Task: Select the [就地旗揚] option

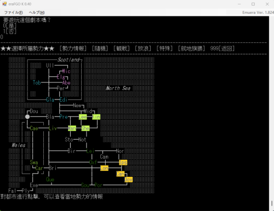Action: pos(191,48)
